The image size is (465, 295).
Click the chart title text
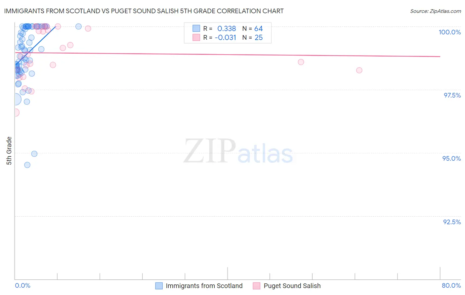point(144,11)
